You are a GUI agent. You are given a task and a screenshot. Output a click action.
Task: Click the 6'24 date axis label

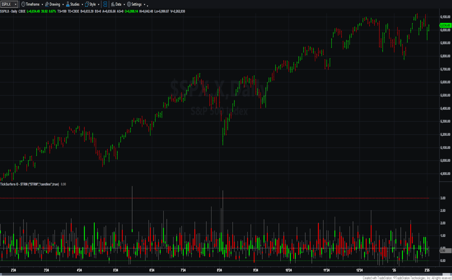pos(152,270)
